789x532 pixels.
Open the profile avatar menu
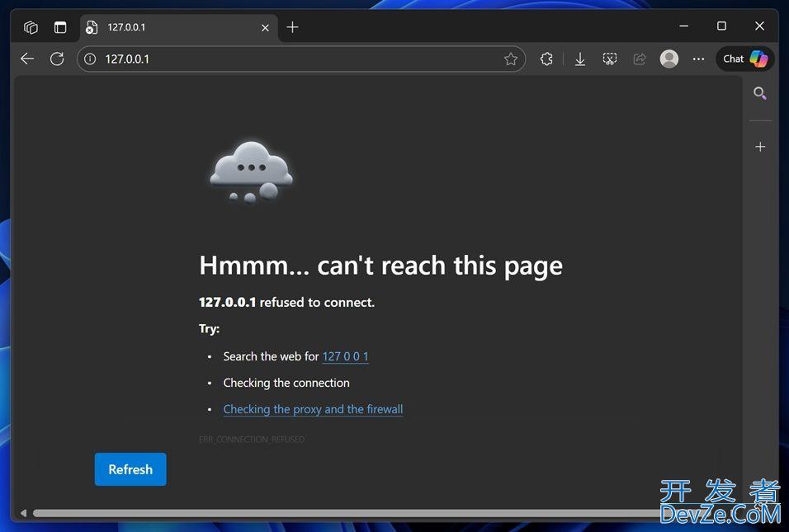coord(669,59)
